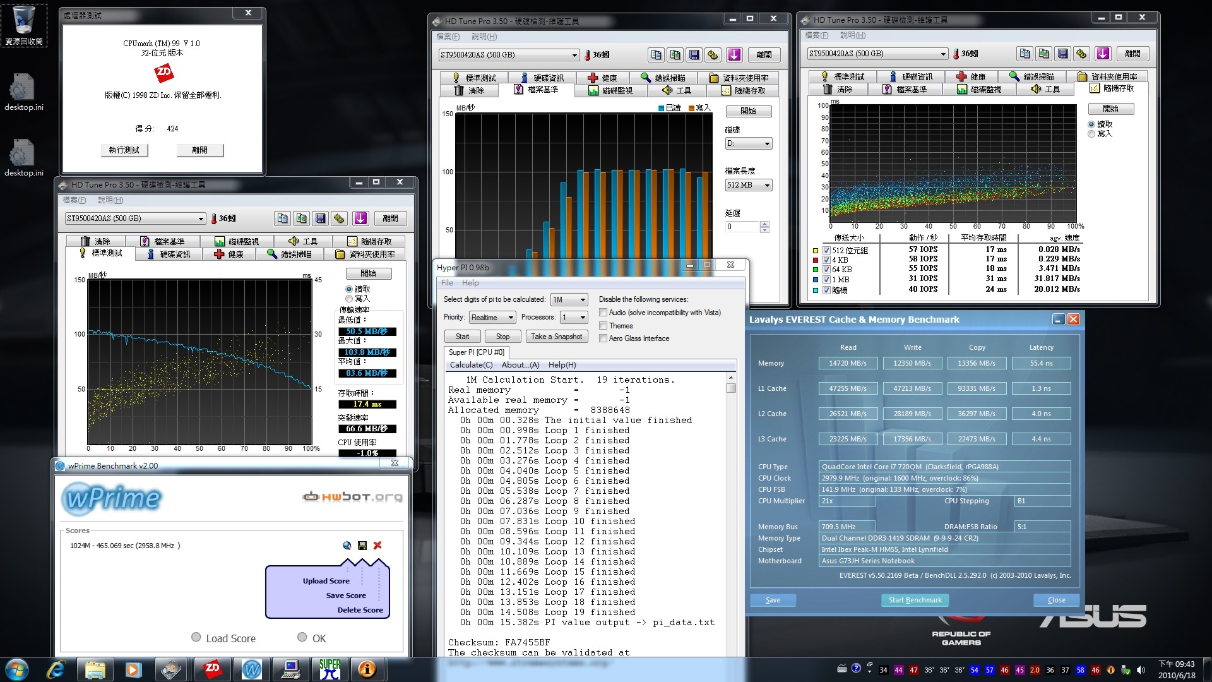Click Take a Snapshot button
The image size is (1212, 682).
click(x=557, y=337)
